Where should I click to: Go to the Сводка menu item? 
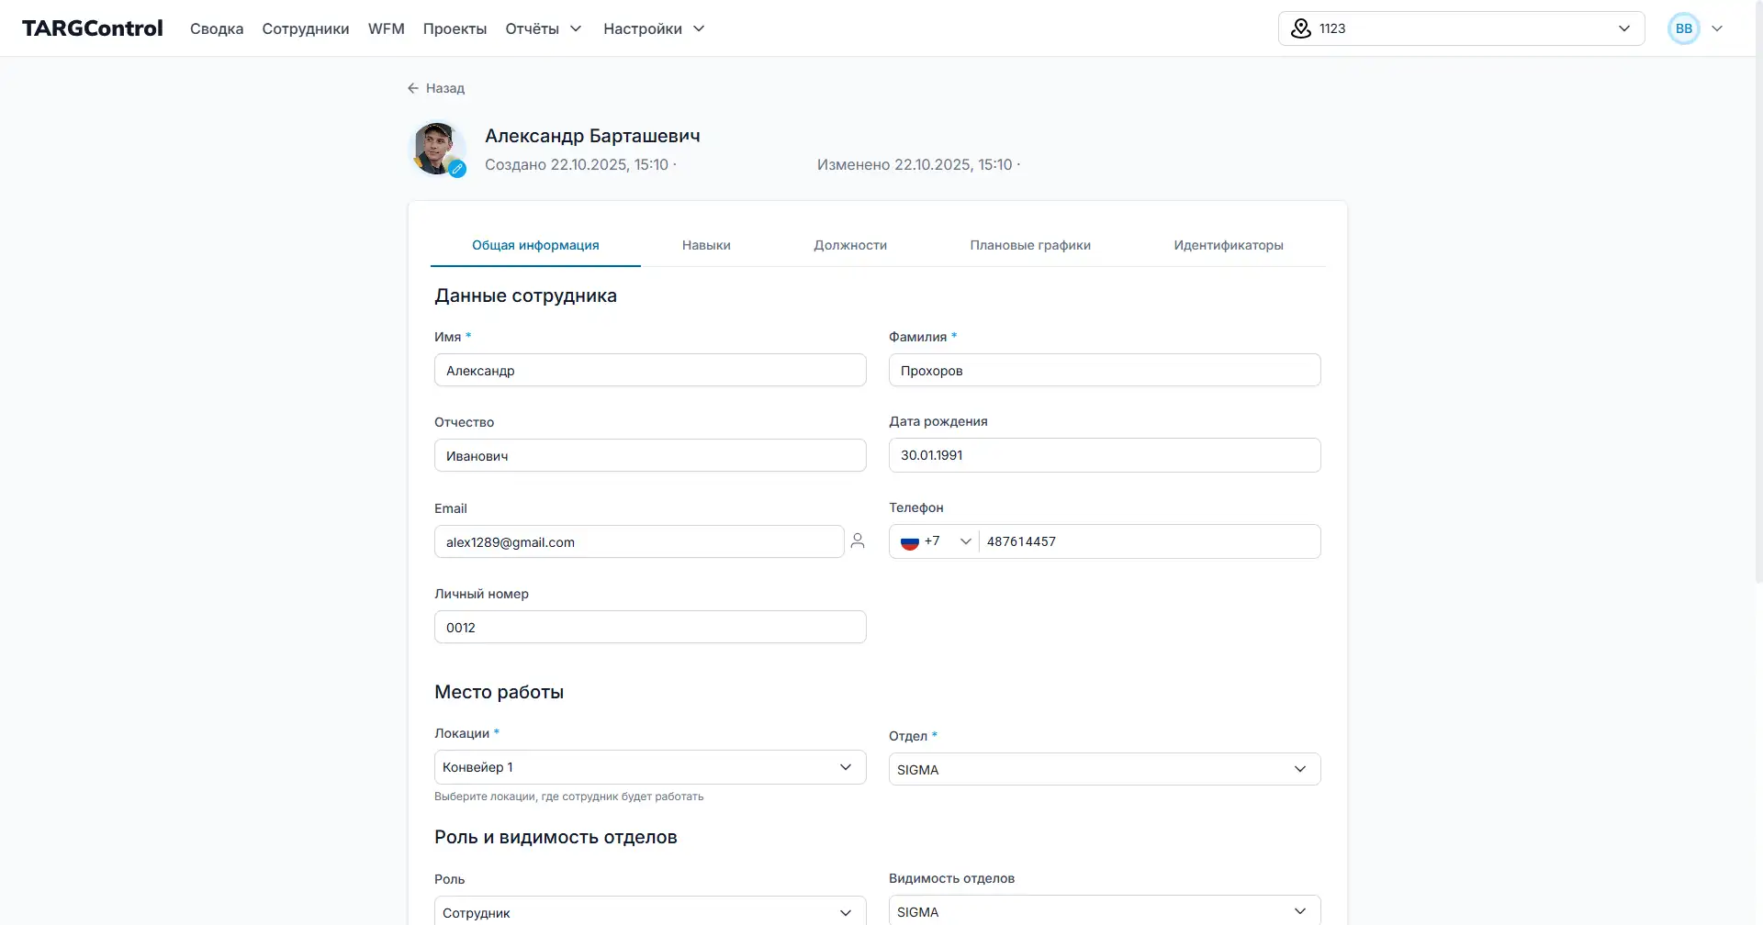click(x=217, y=28)
